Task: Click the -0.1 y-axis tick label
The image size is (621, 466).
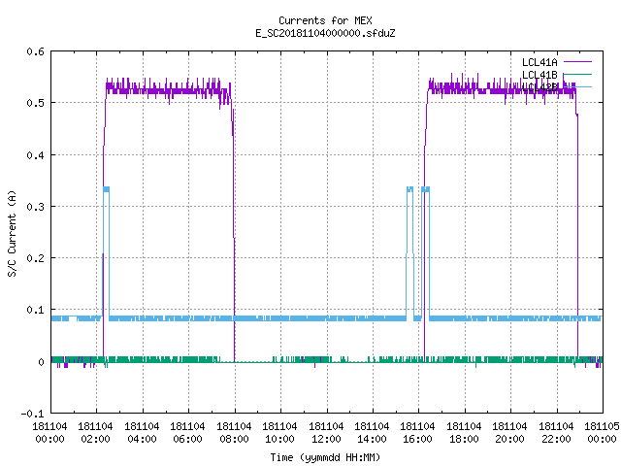Action: [x=32, y=414]
